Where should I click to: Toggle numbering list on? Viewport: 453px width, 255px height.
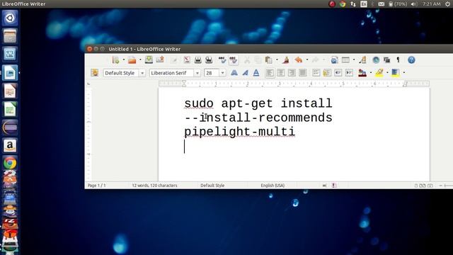pos(316,72)
